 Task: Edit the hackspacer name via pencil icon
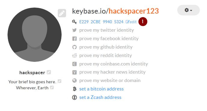pos(49,72)
